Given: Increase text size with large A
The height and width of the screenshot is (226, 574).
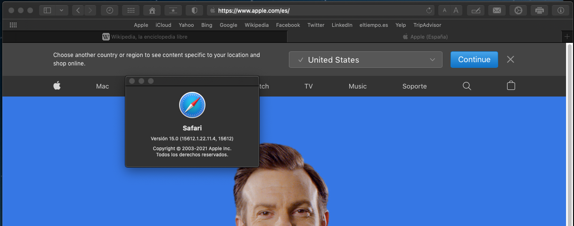Looking at the screenshot, I should pyautogui.click(x=456, y=10).
